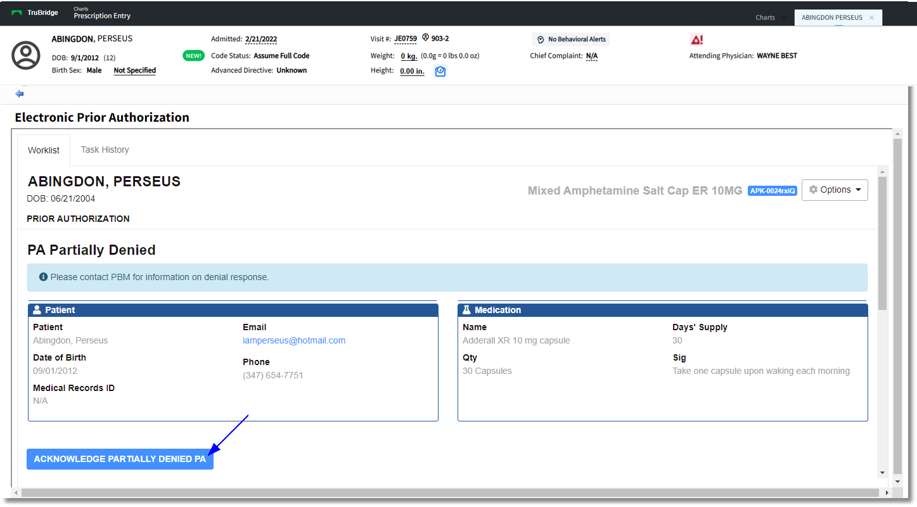917x507 pixels.
Task: Click the Weight value 0 kg.
Action: 409,56
